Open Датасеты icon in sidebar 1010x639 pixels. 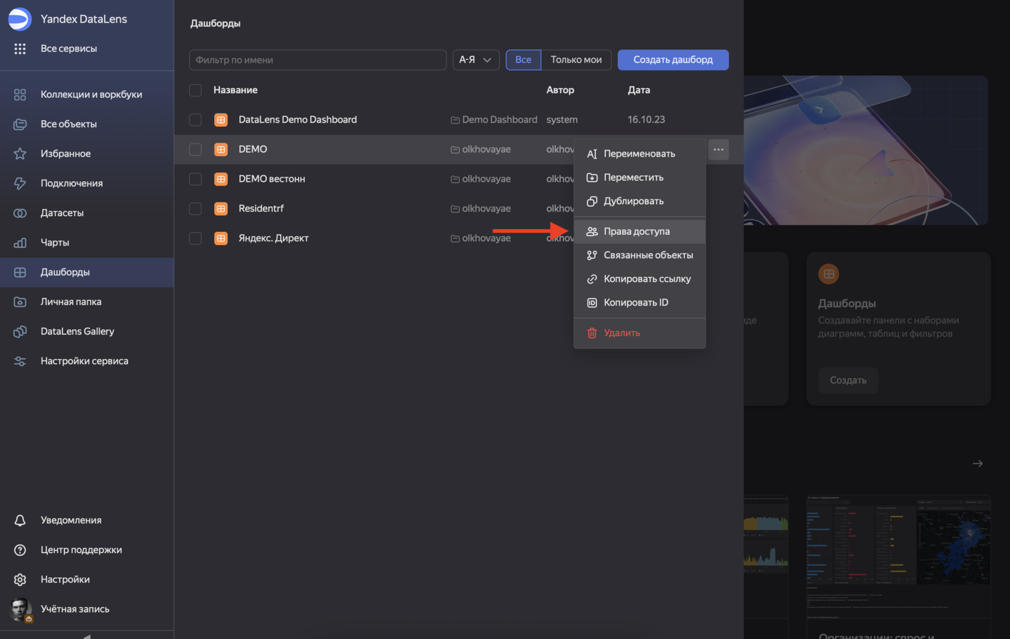20,213
